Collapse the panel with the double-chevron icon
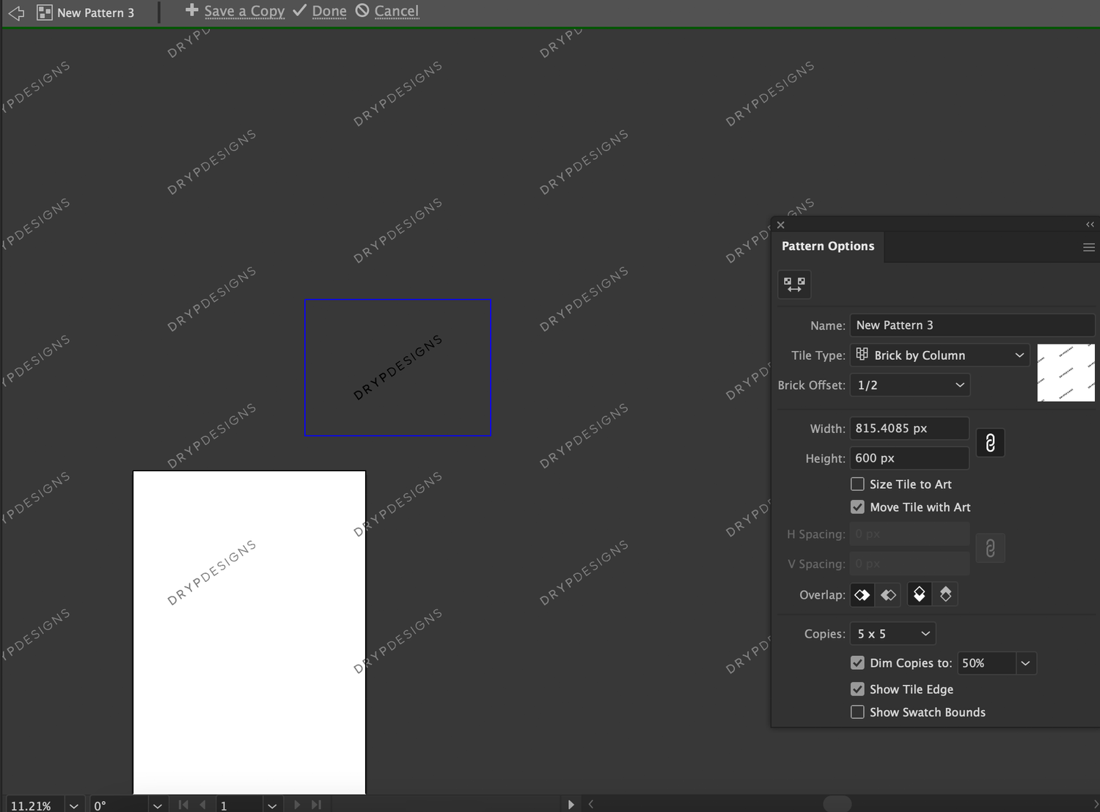The width and height of the screenshot is (1100, 812). (1088, 224)
